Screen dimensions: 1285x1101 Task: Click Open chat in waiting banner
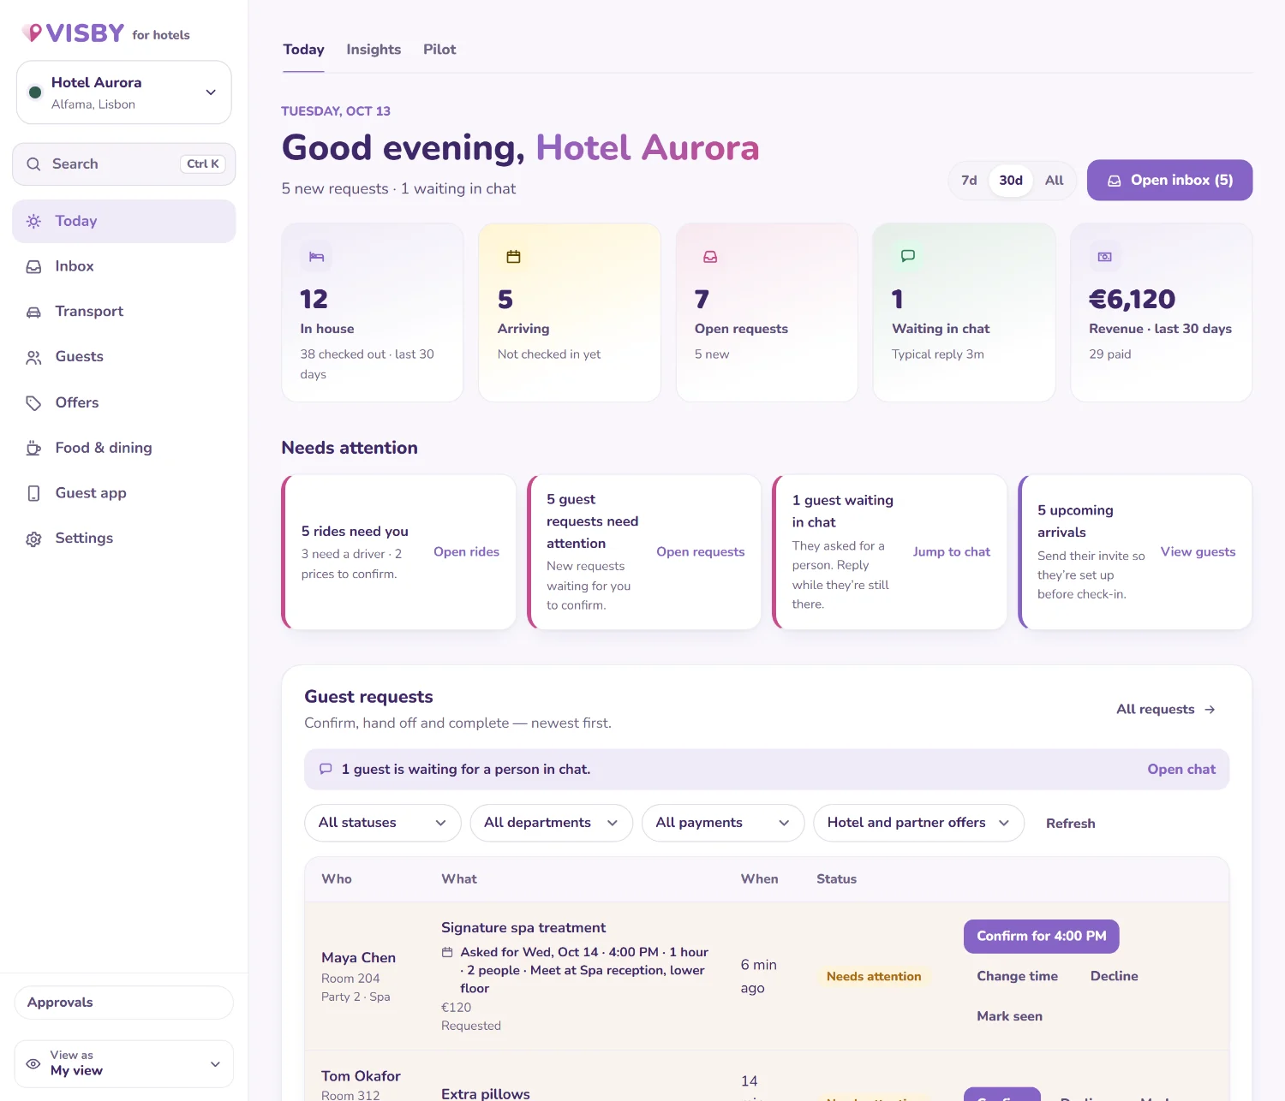(1181, 770)
